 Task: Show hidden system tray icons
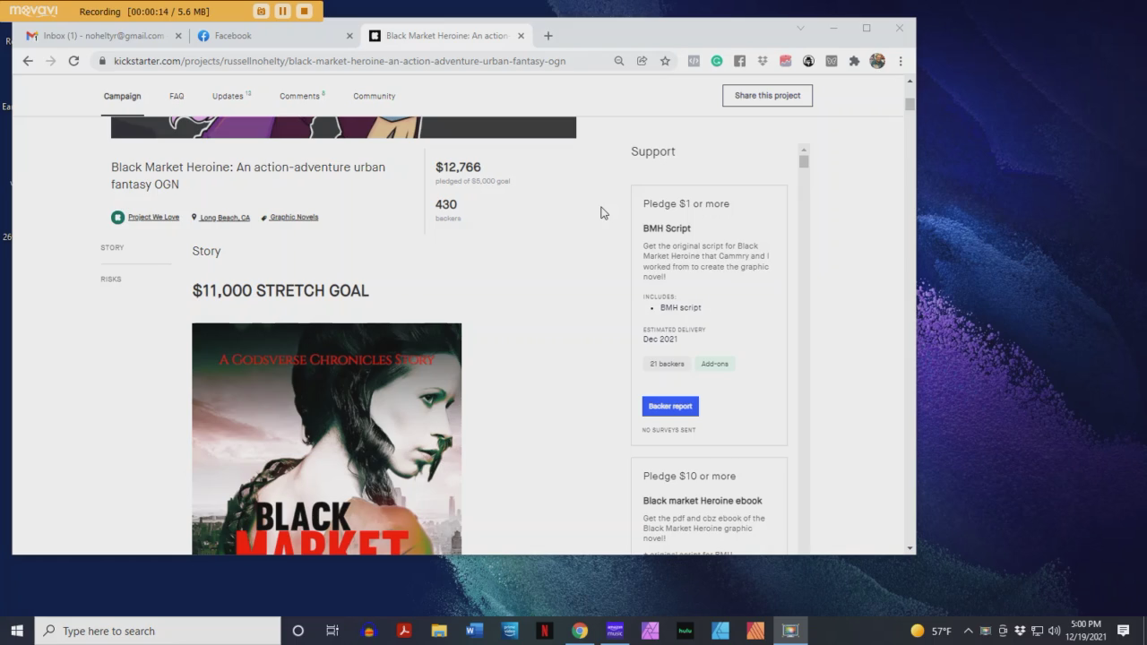(x=968, y=631)
